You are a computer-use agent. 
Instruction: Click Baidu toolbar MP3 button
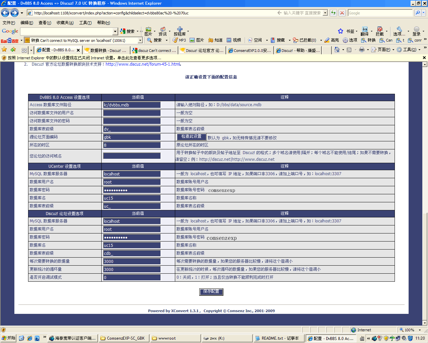(x=179, y=40)
